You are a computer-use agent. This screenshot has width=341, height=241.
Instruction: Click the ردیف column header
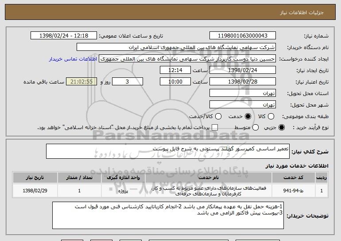pos(322,178)
